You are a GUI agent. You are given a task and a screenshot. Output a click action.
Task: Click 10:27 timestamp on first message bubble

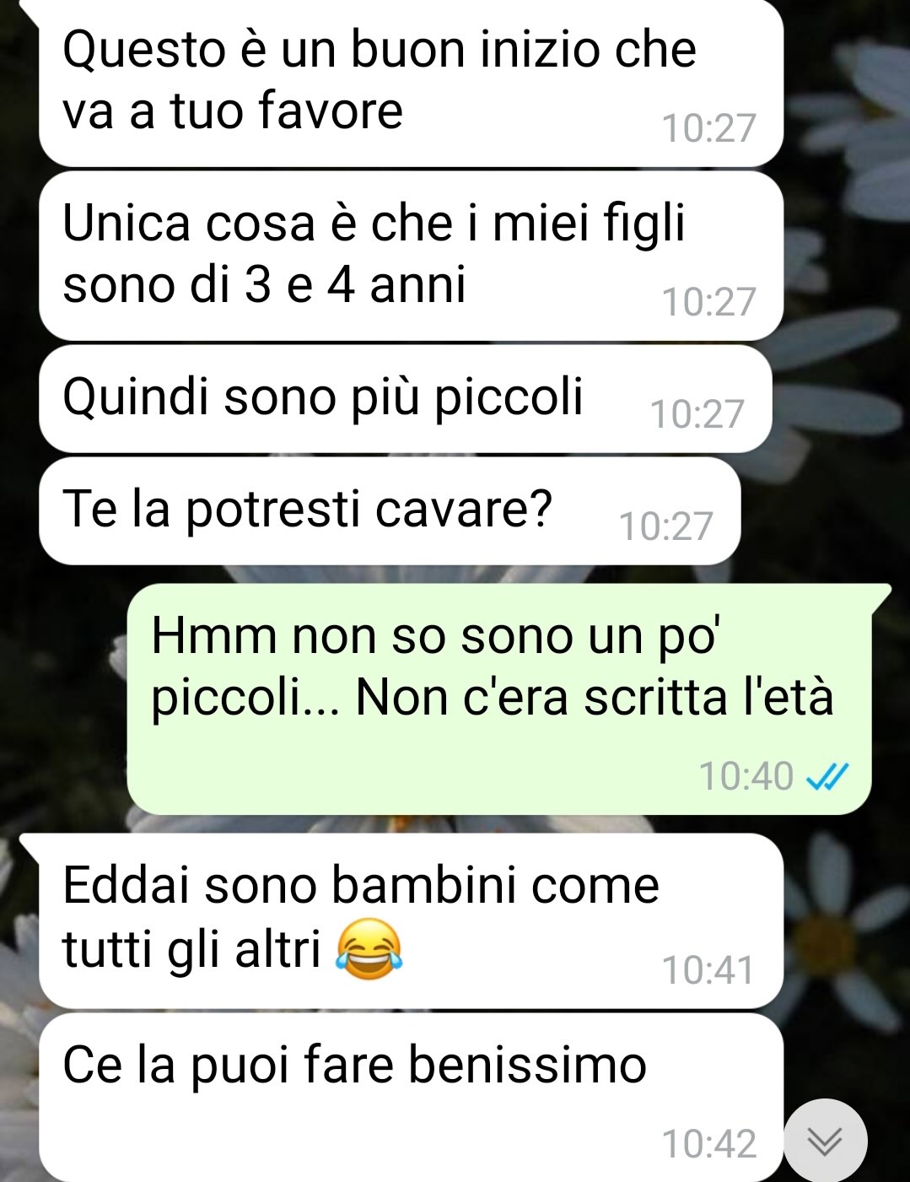708,128
